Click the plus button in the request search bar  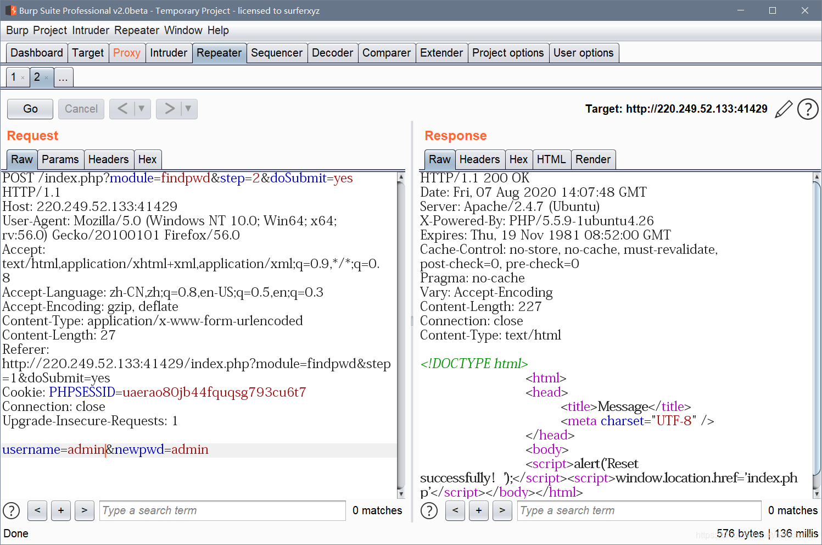pos(61,510)
